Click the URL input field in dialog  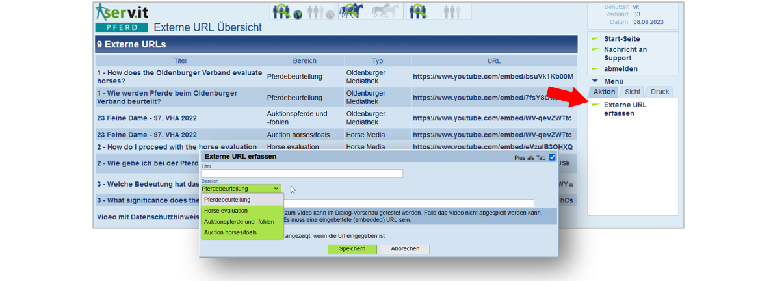409,203
